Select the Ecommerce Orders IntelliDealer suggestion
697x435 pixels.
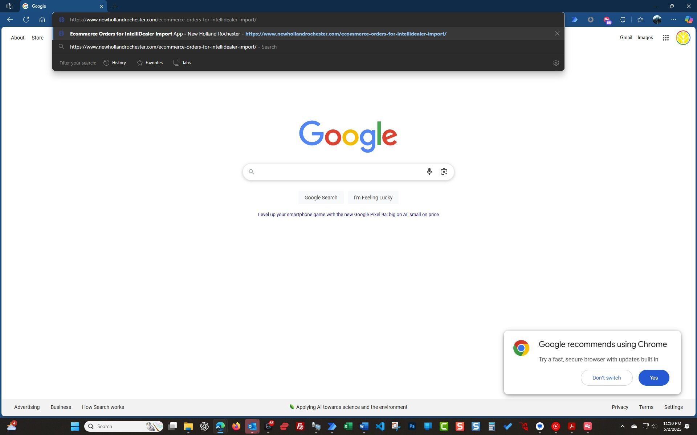point(258,34)
